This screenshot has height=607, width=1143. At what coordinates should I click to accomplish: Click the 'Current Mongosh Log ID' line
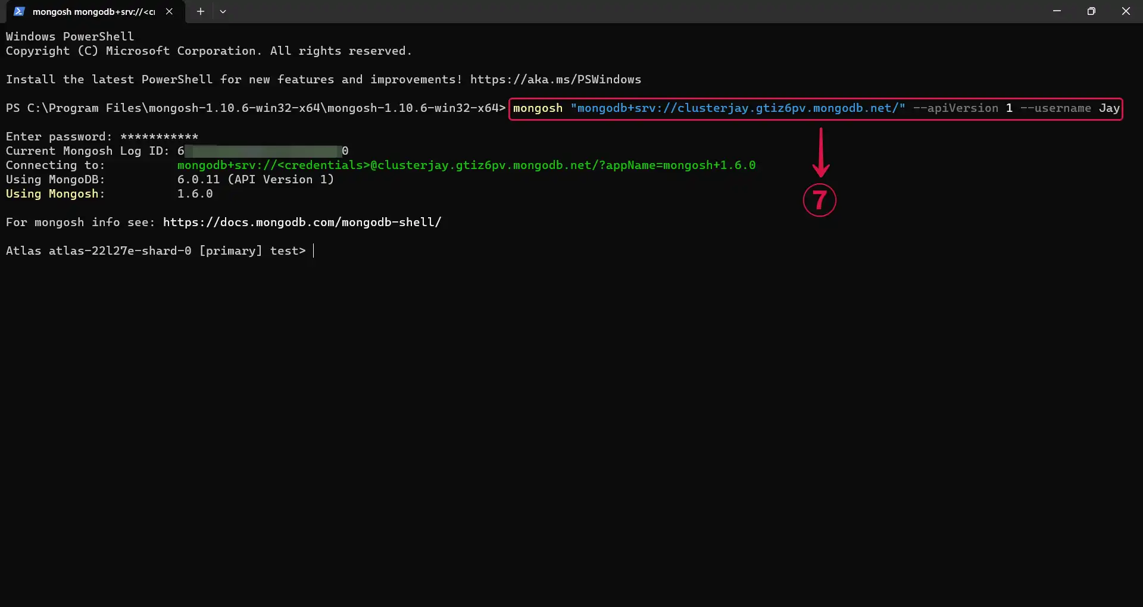coord(177,151)
